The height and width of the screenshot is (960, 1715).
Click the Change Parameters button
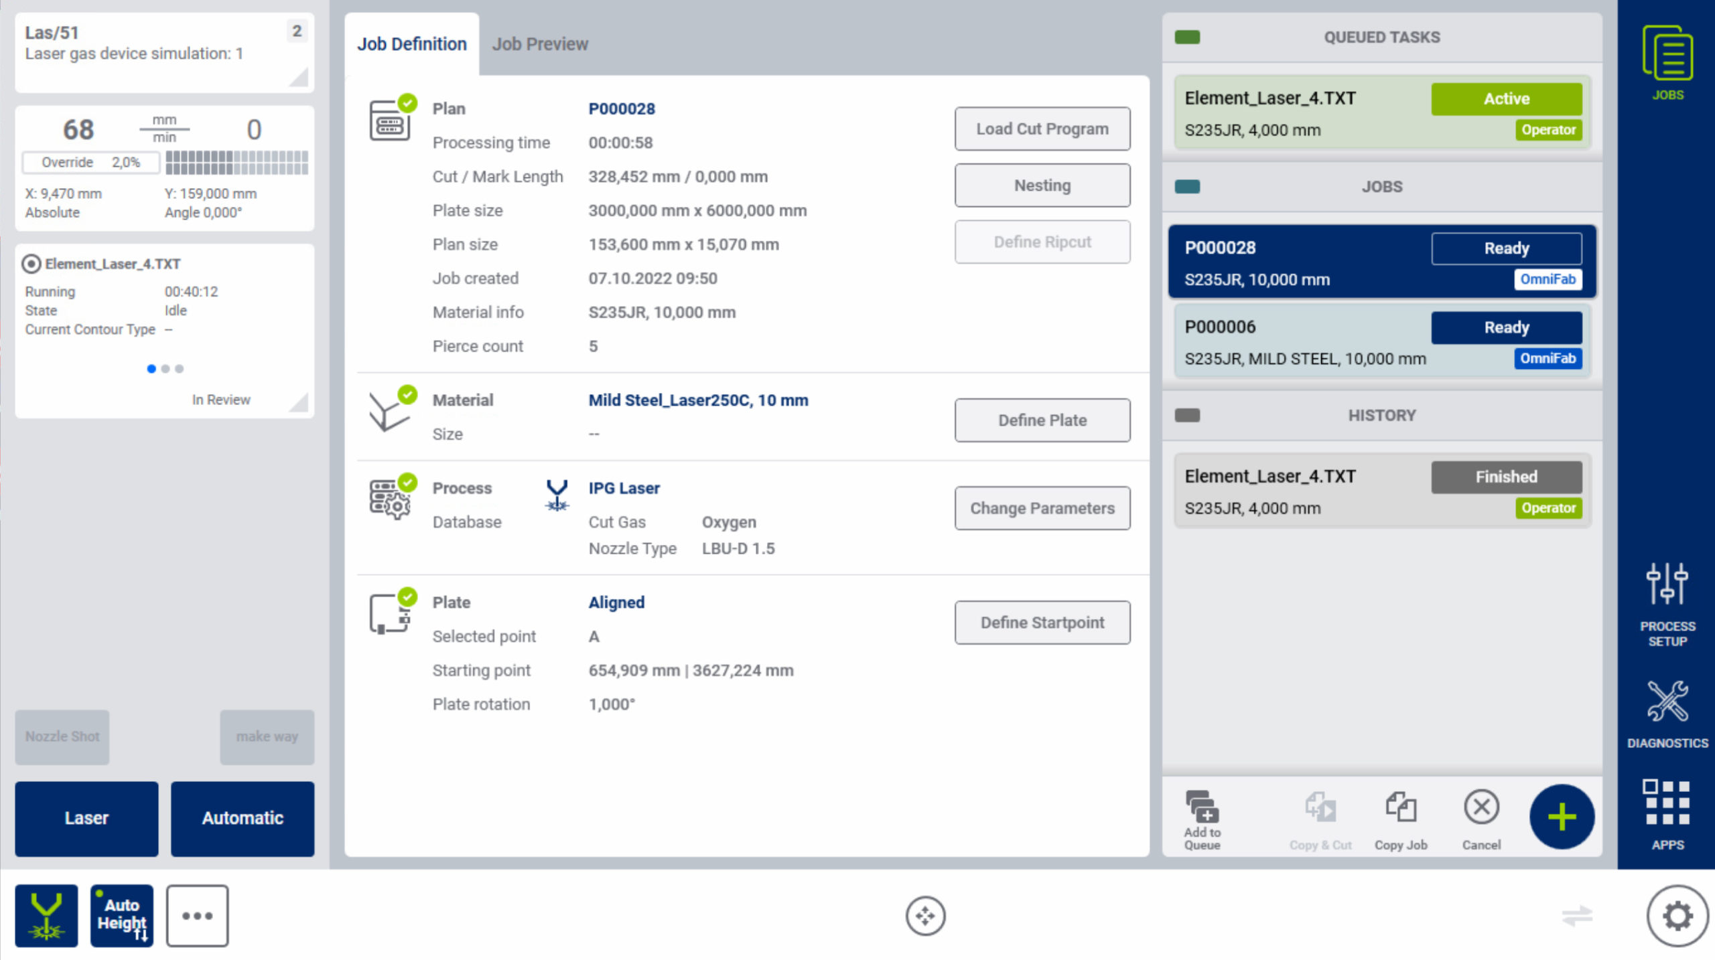coord(1042,508)
